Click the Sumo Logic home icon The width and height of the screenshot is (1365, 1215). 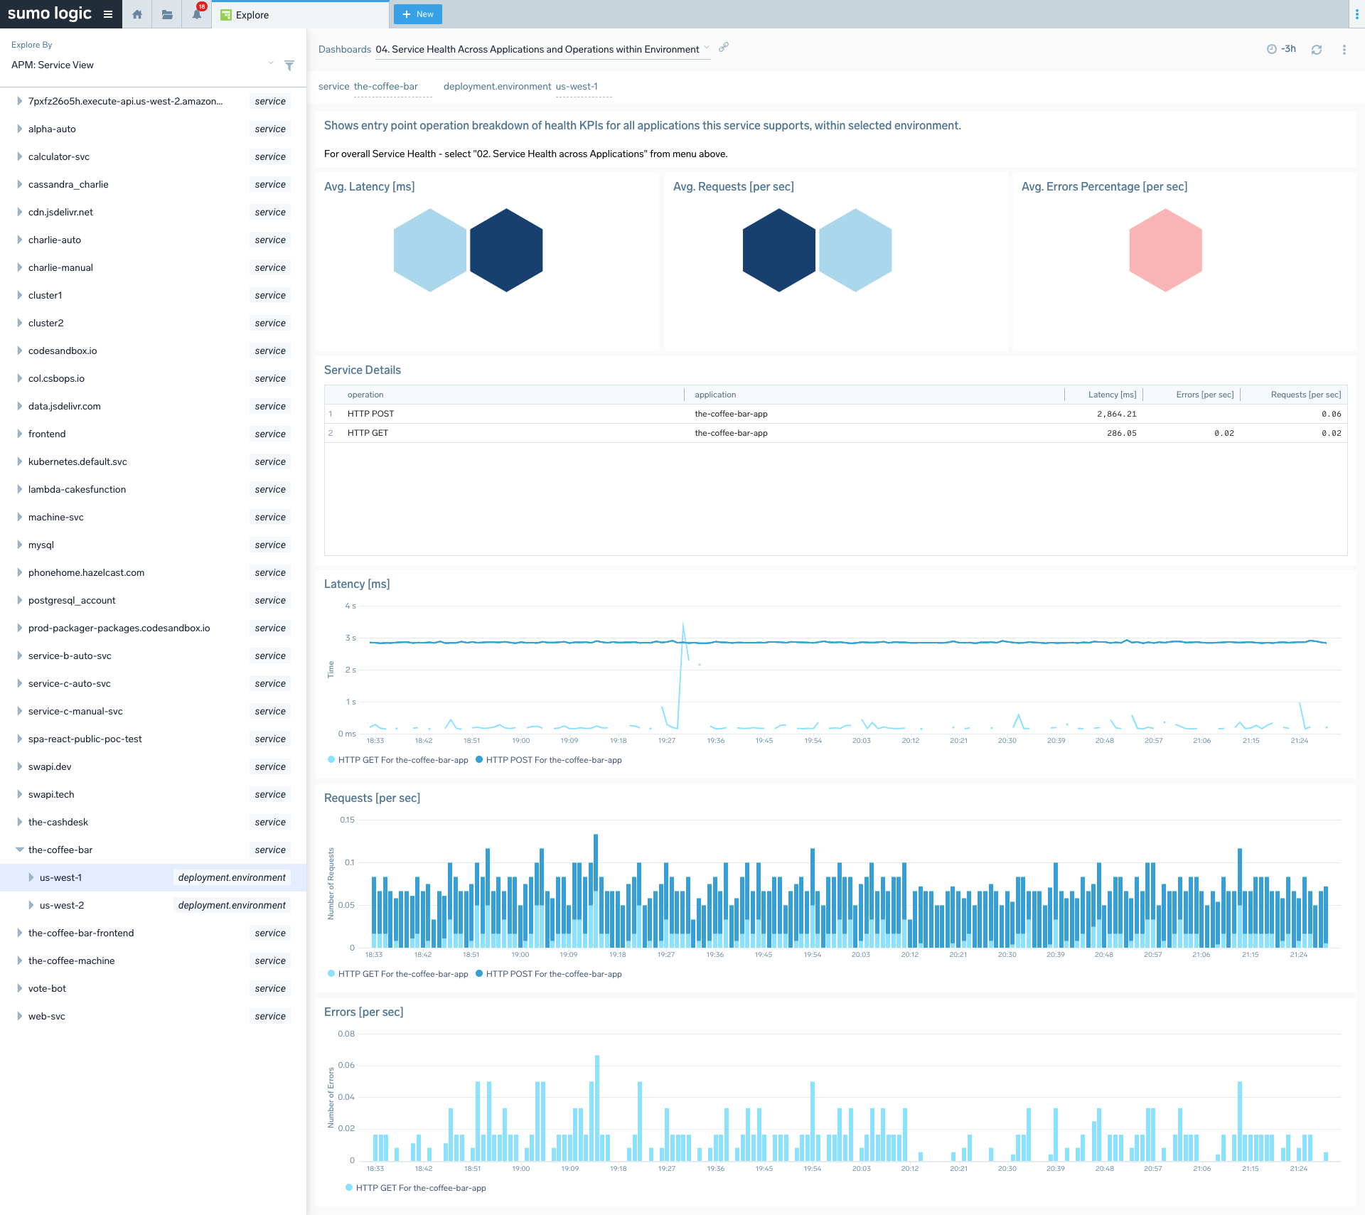(x=137, y=15)
